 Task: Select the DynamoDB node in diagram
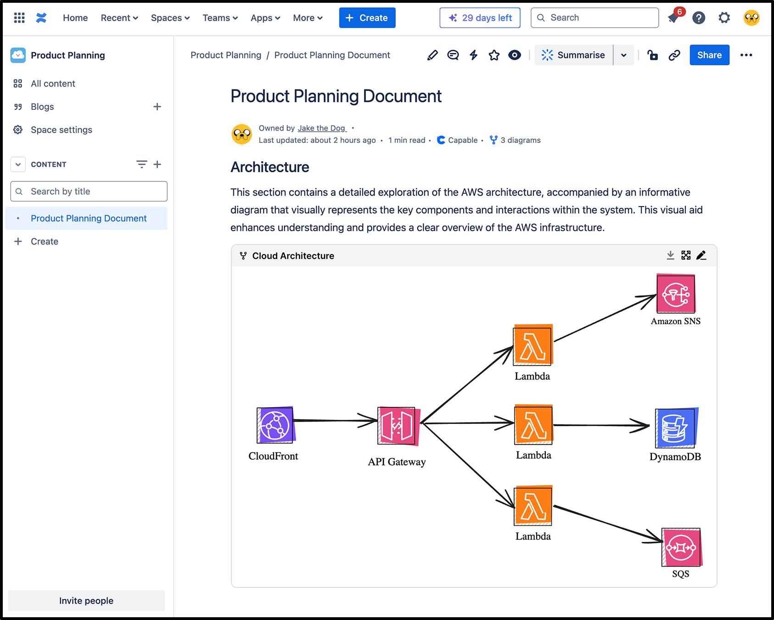pos(676,428)
